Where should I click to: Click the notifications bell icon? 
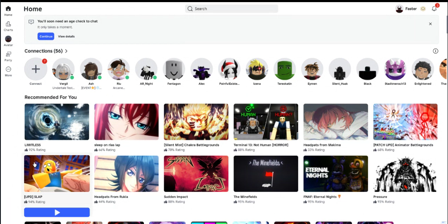click(434, 8)
